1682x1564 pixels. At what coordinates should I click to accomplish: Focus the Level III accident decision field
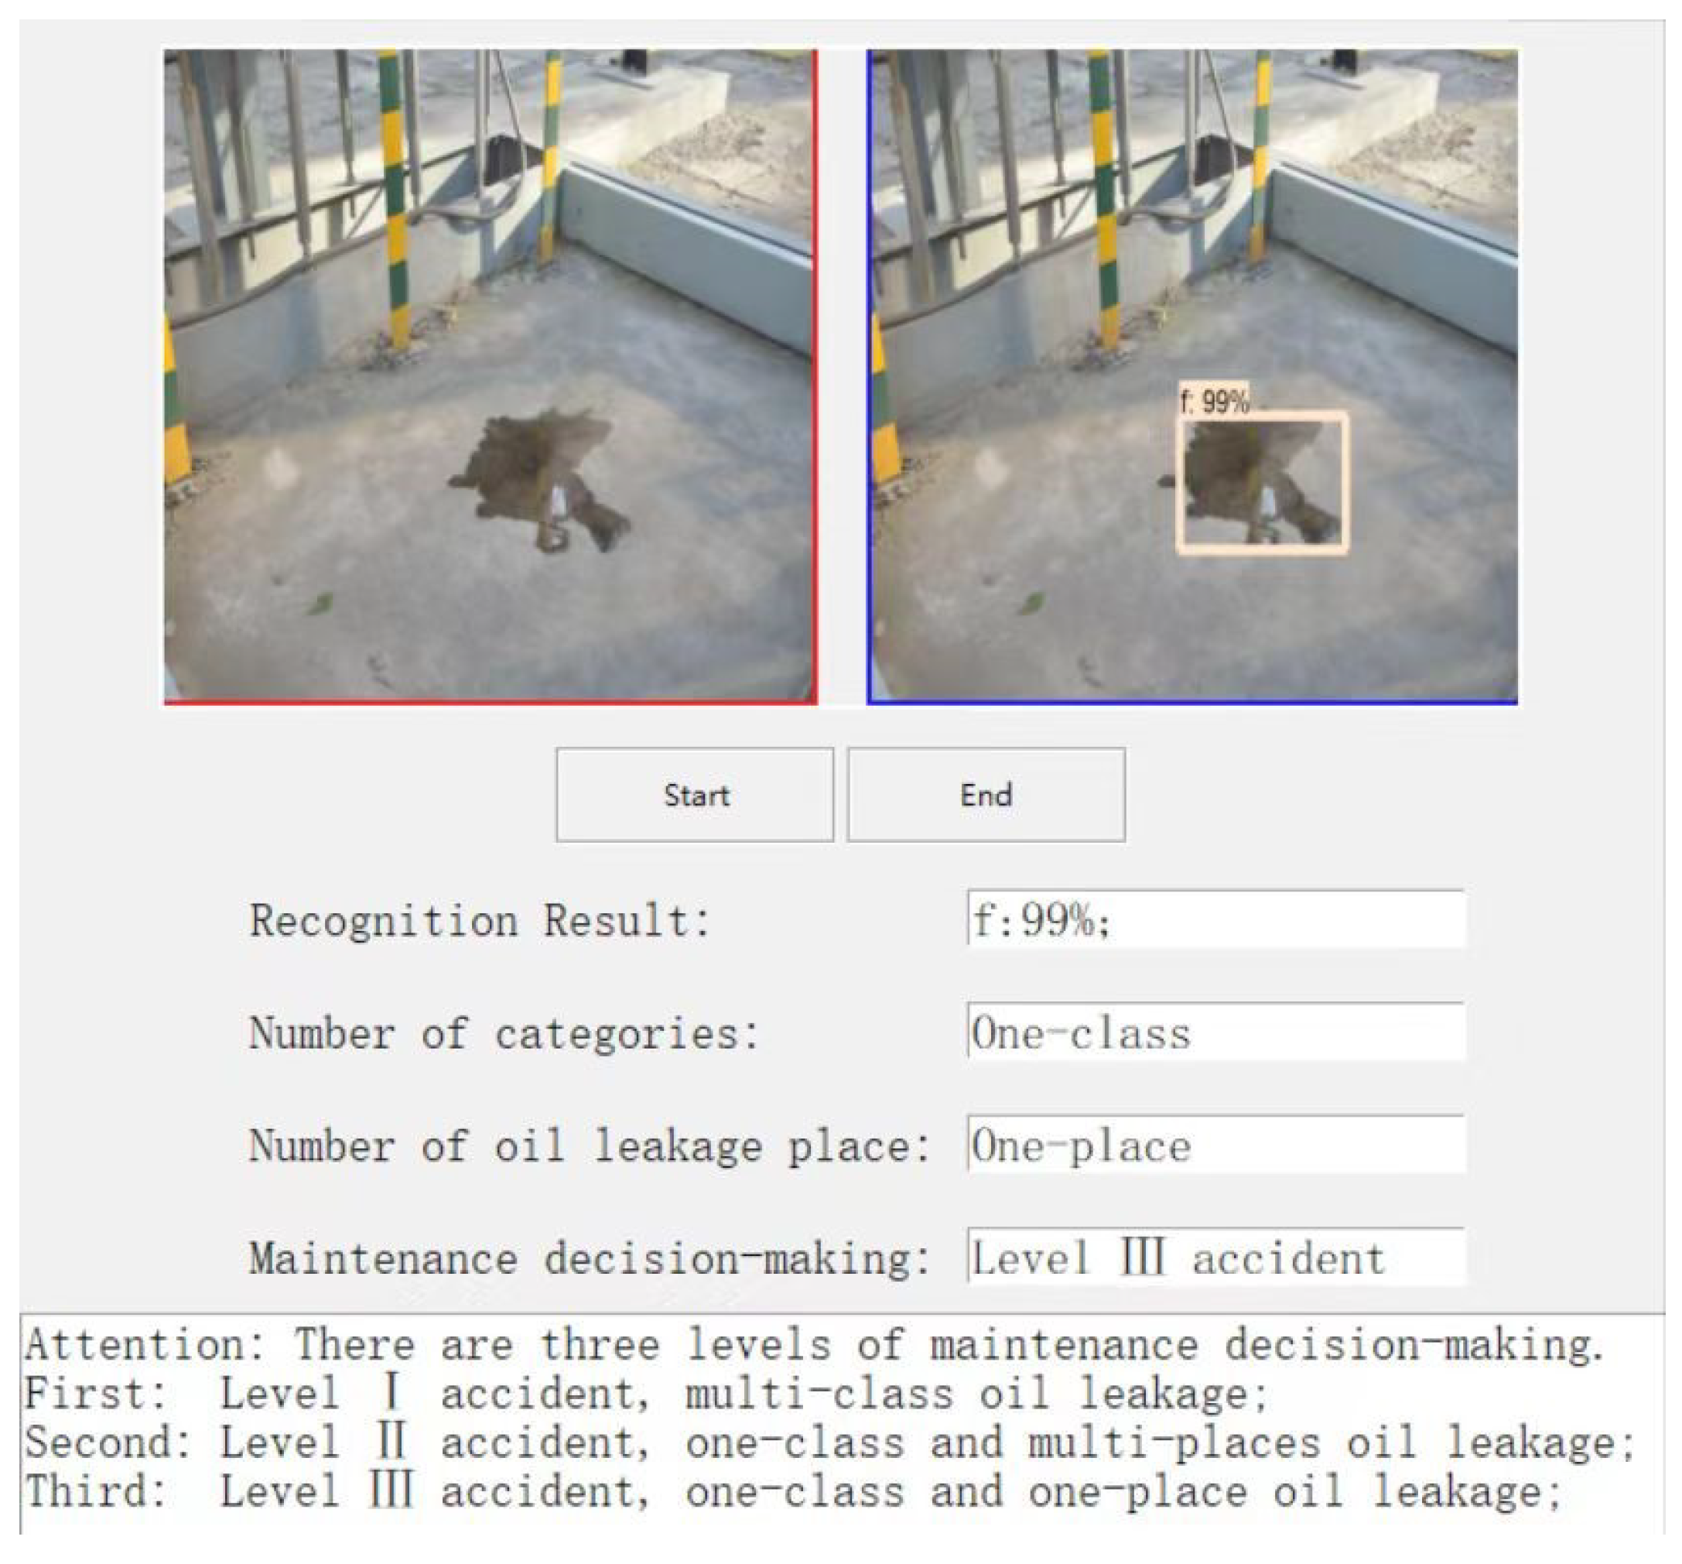click(1215, 1257)
